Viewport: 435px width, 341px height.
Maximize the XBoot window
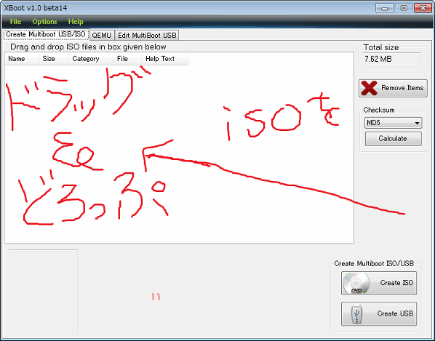[x=404, y=8]
